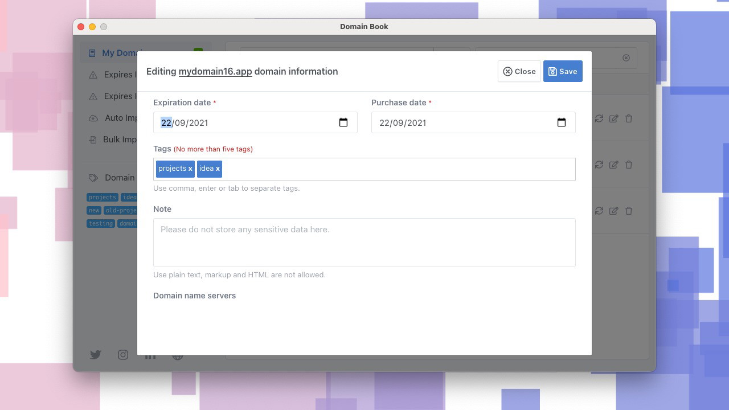Click the clear search circle-x icon
Image resolution: width=729 pixels, height=410 pixels.
coord(626,58)
